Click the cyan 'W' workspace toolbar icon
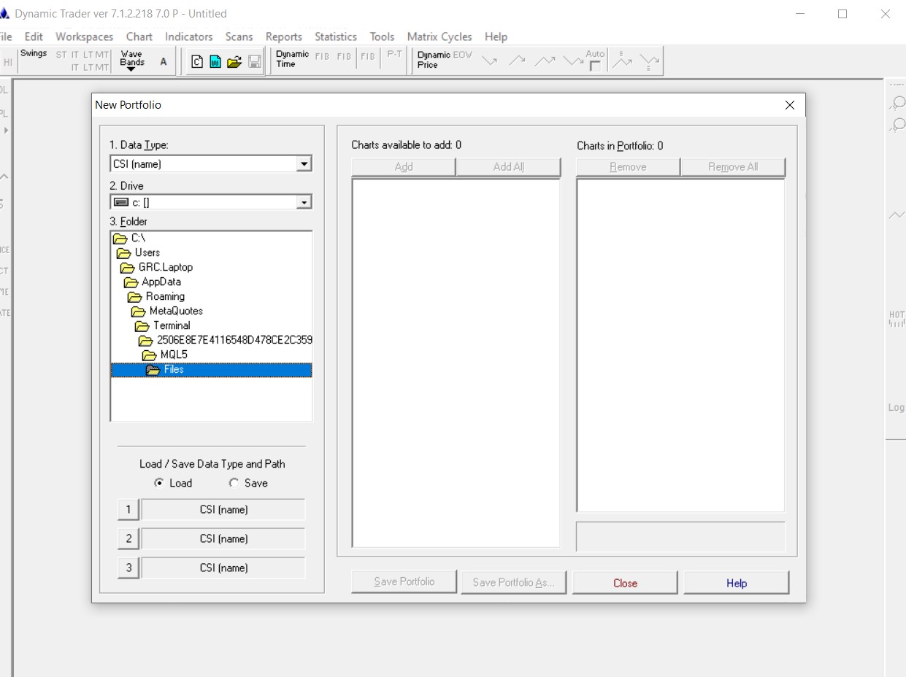The width and height of the screenshot is (906, 677). click(x=215, y=62)
